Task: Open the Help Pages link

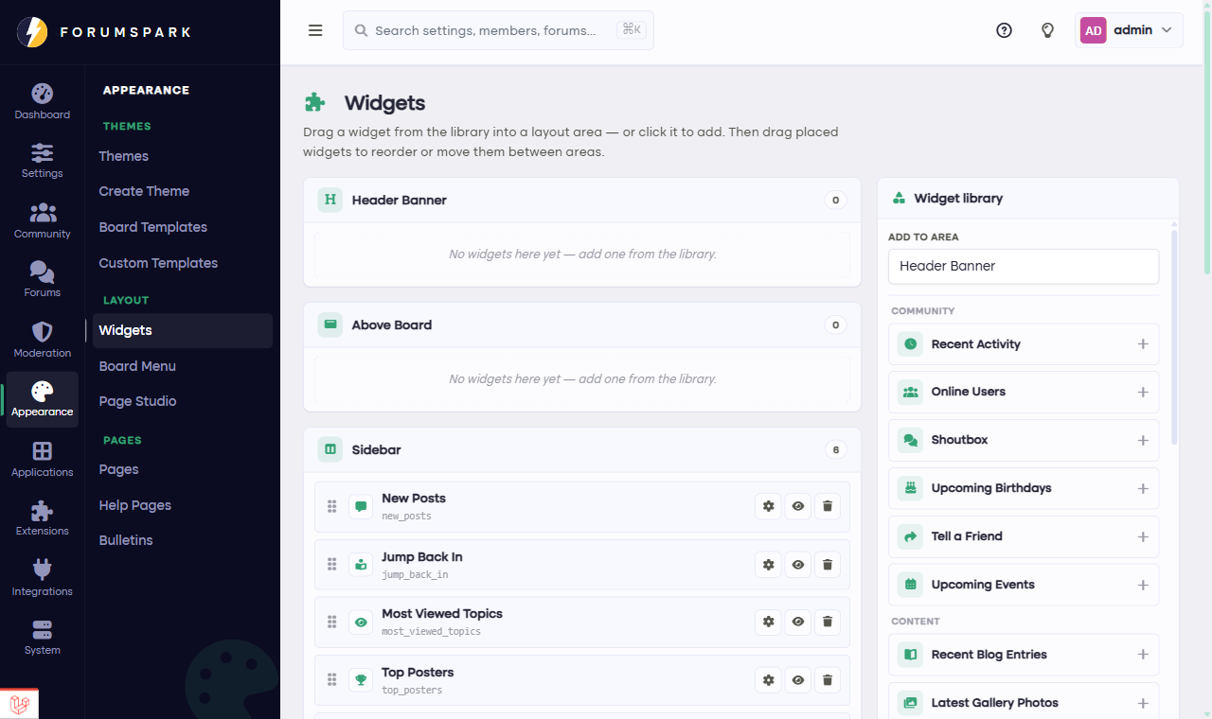Action: tap(183, 505)
